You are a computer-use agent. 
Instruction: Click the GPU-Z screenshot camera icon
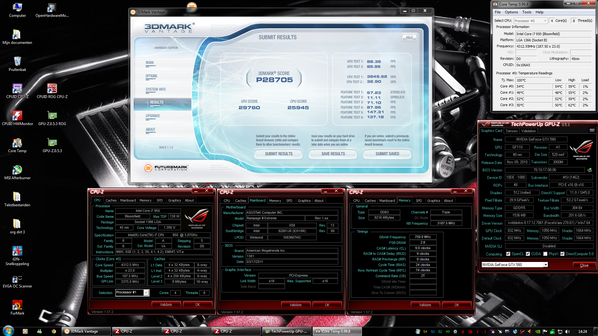(592, 130)
